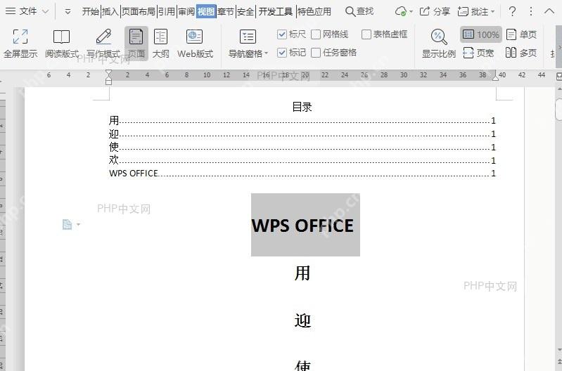Expand the cloud sync dropdown arrow
This screenshot has width=562, height=371.
click(x=411, y=12)
